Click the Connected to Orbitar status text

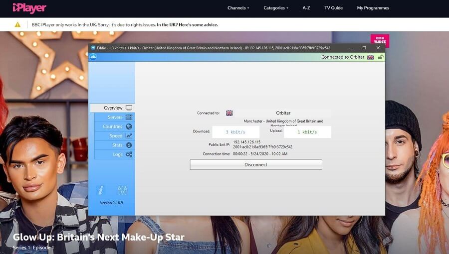pyautogui.click(x=343, y=57)
